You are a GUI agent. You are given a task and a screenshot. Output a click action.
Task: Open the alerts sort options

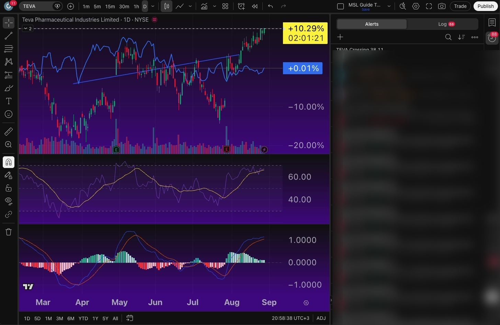462,37
